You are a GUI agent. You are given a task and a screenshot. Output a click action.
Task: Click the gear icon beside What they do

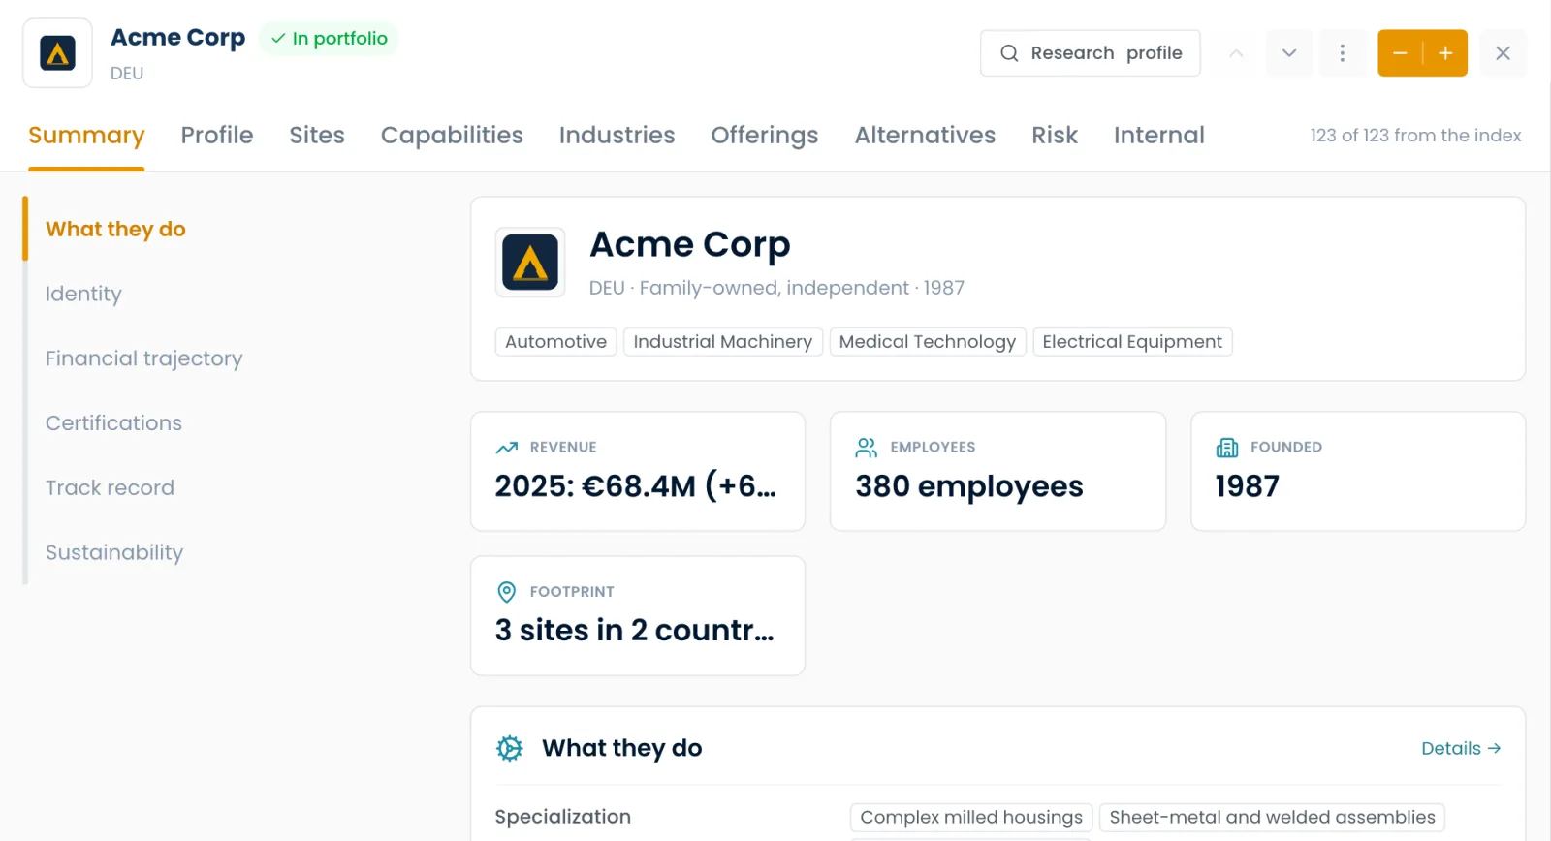(510, 748)
